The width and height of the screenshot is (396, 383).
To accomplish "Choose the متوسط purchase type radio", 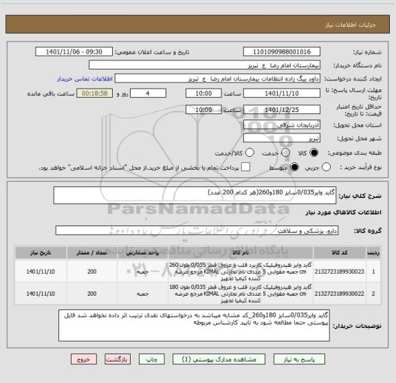I will (x=294, y=167).
